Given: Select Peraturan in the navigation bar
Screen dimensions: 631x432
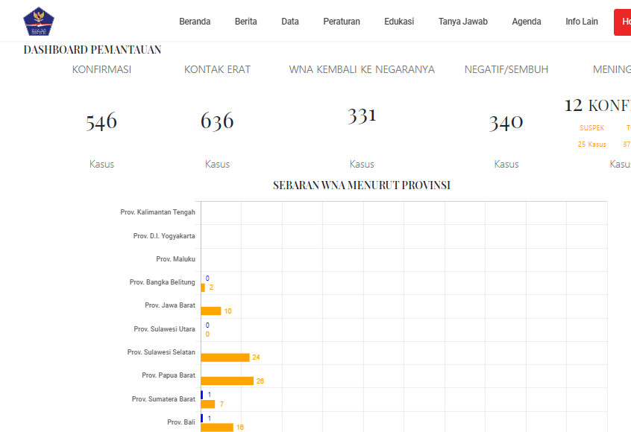Looking at the screenshot, I should (x=342, y=22).
